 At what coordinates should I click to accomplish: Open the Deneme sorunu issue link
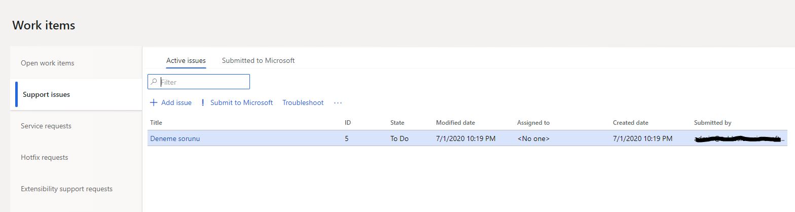pos(175,138)
